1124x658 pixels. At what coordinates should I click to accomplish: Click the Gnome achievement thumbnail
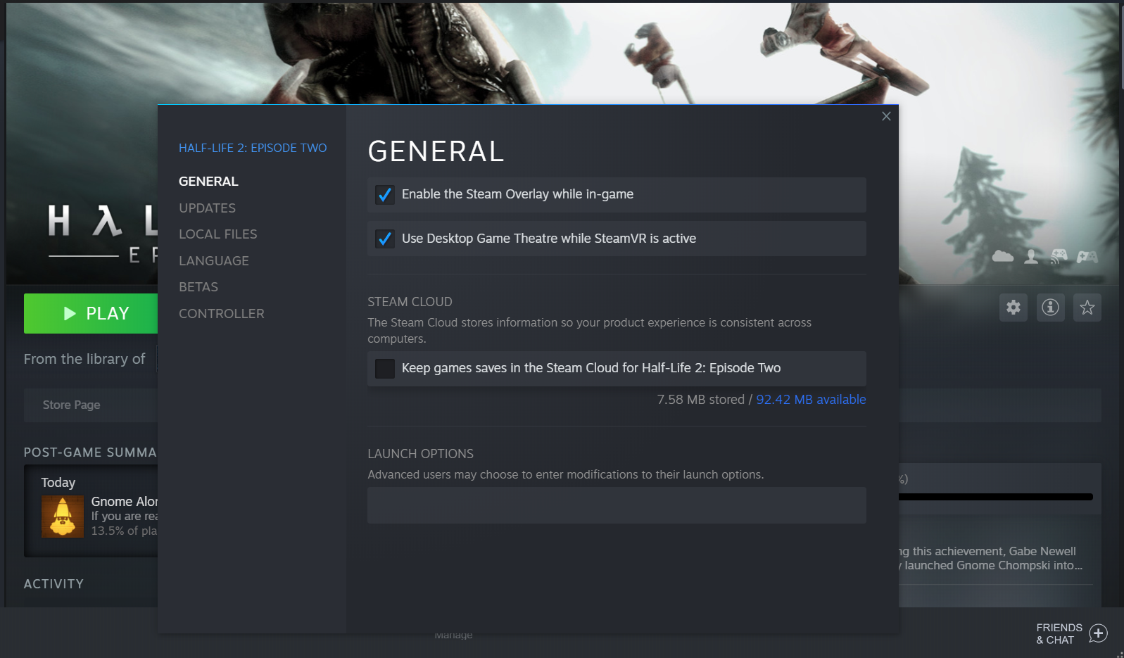click(x=63, y=517)
